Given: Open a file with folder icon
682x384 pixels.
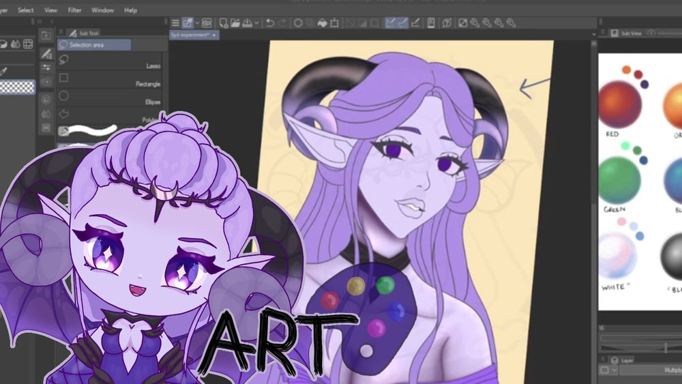Looking at the screenshot, I should click(235, 23).
